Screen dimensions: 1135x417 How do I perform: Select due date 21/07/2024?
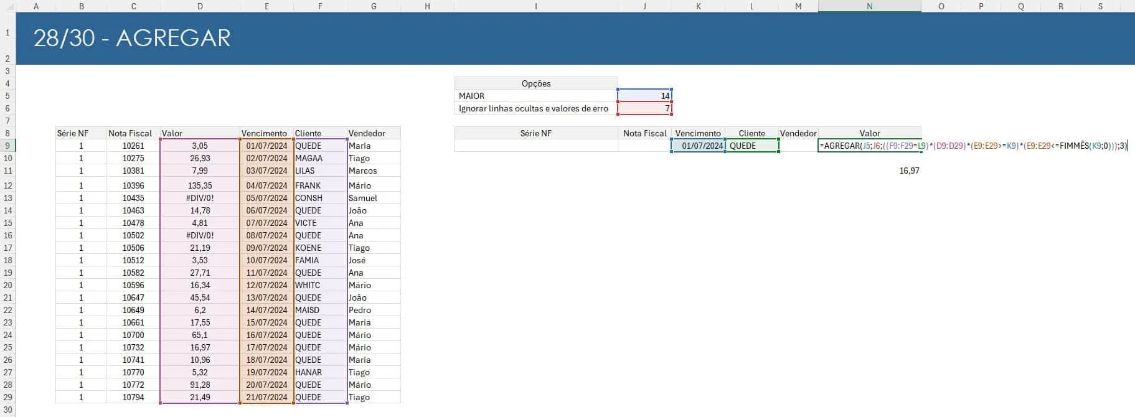point(266,397)
